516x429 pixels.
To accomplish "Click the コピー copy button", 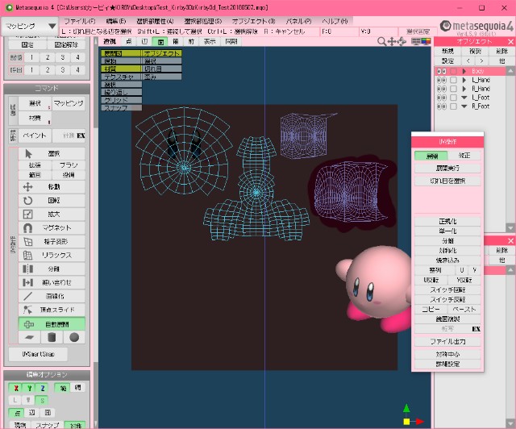I will [431, 310].
